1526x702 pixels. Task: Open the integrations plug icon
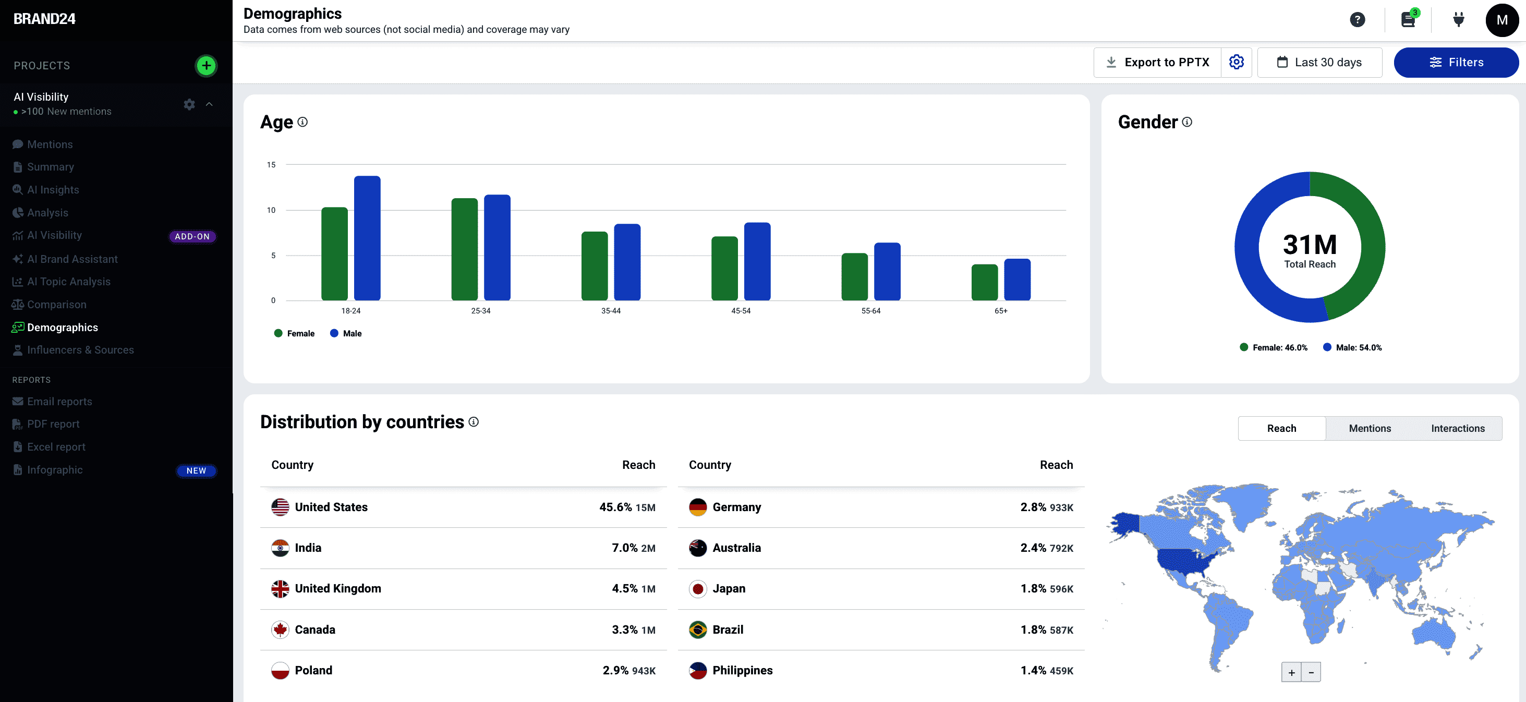pos(1459,19)
